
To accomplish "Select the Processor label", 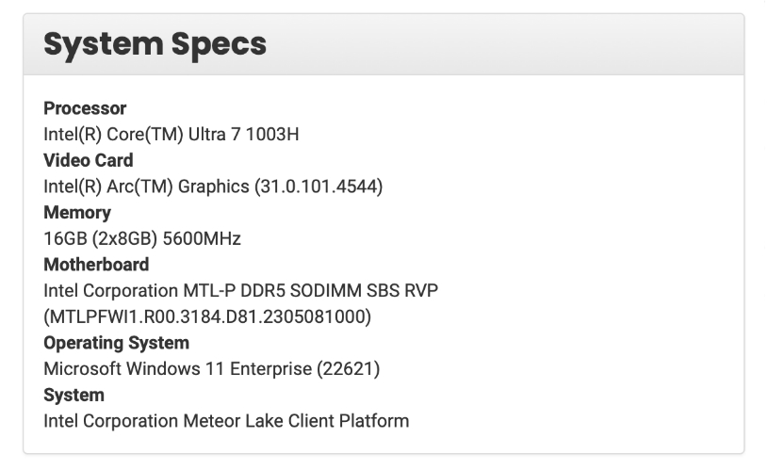I will 85,108.
